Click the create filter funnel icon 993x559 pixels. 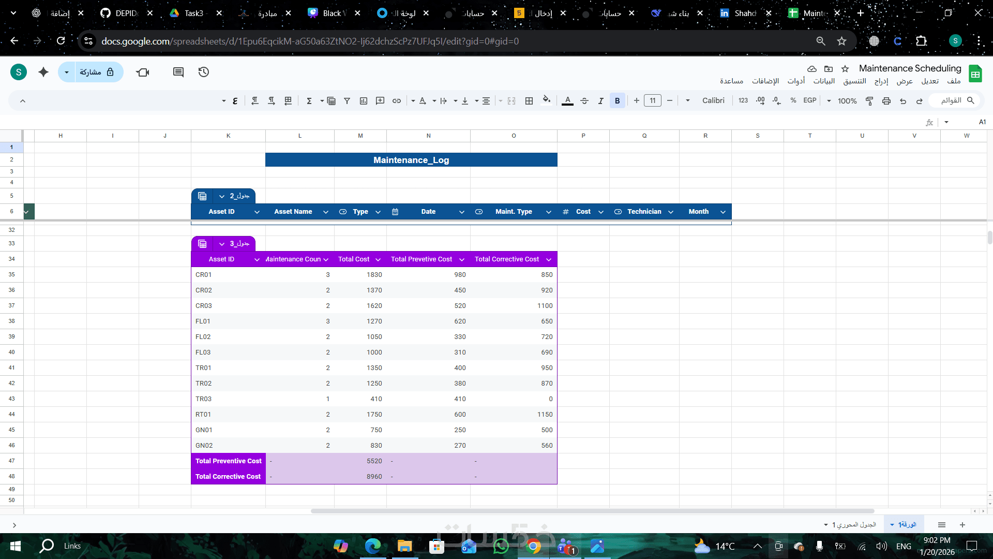pyautogui.click(x=347, y=101)
